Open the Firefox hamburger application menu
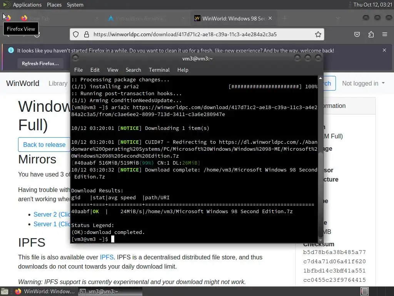This screenshot has width=394, height=296. (x=384, y=34)
